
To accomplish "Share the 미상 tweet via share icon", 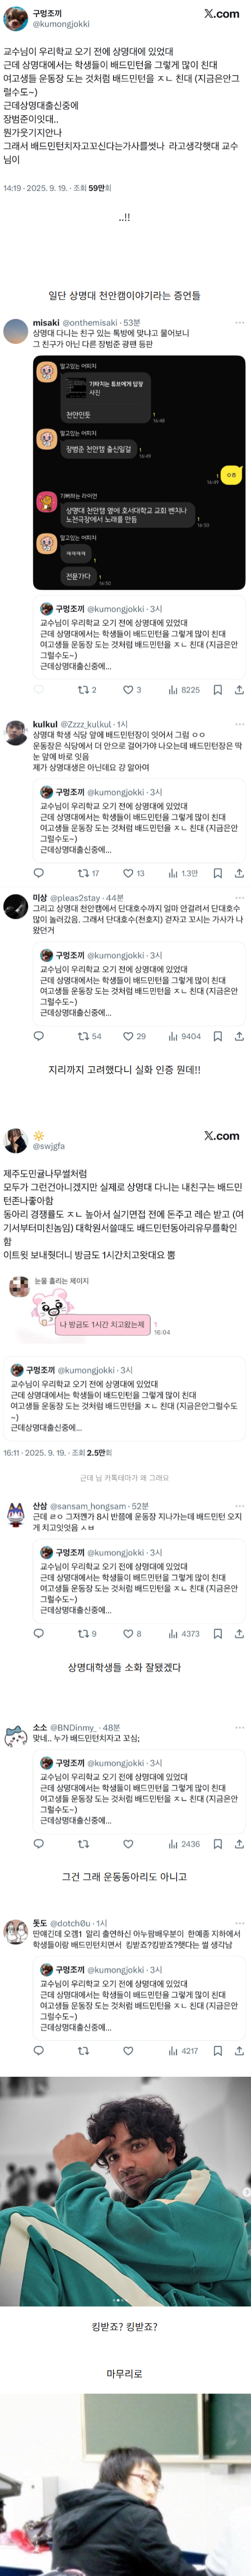I will click(x=239, y=1037).
